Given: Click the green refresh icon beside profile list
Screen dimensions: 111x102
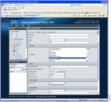Looking at the screenshot, I should click(x=89, y=49).
